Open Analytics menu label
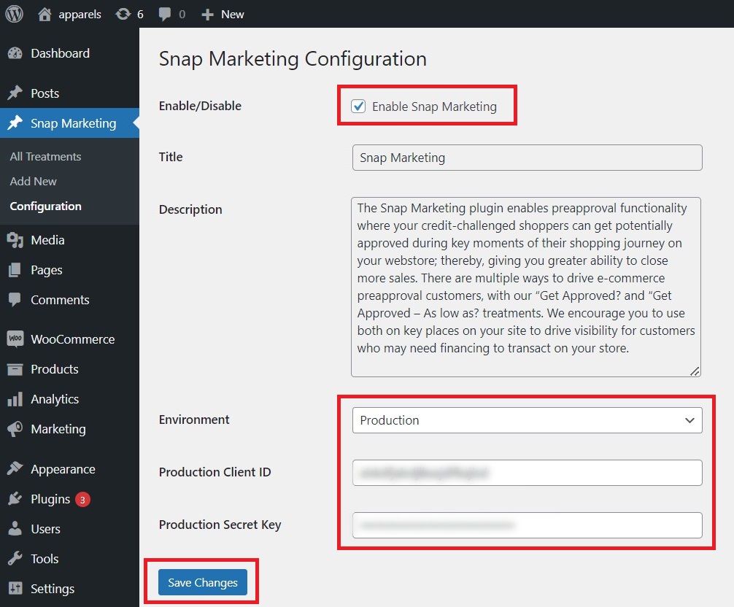Viewport: 734px width, 607px height. pyautogui.click(x=55, y=399)
